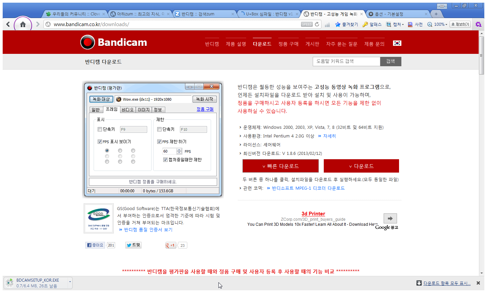This screenshot has width=487, height=293.
Task: Open the 정품 구매 navigation menu item
Action: pos(288,44)
